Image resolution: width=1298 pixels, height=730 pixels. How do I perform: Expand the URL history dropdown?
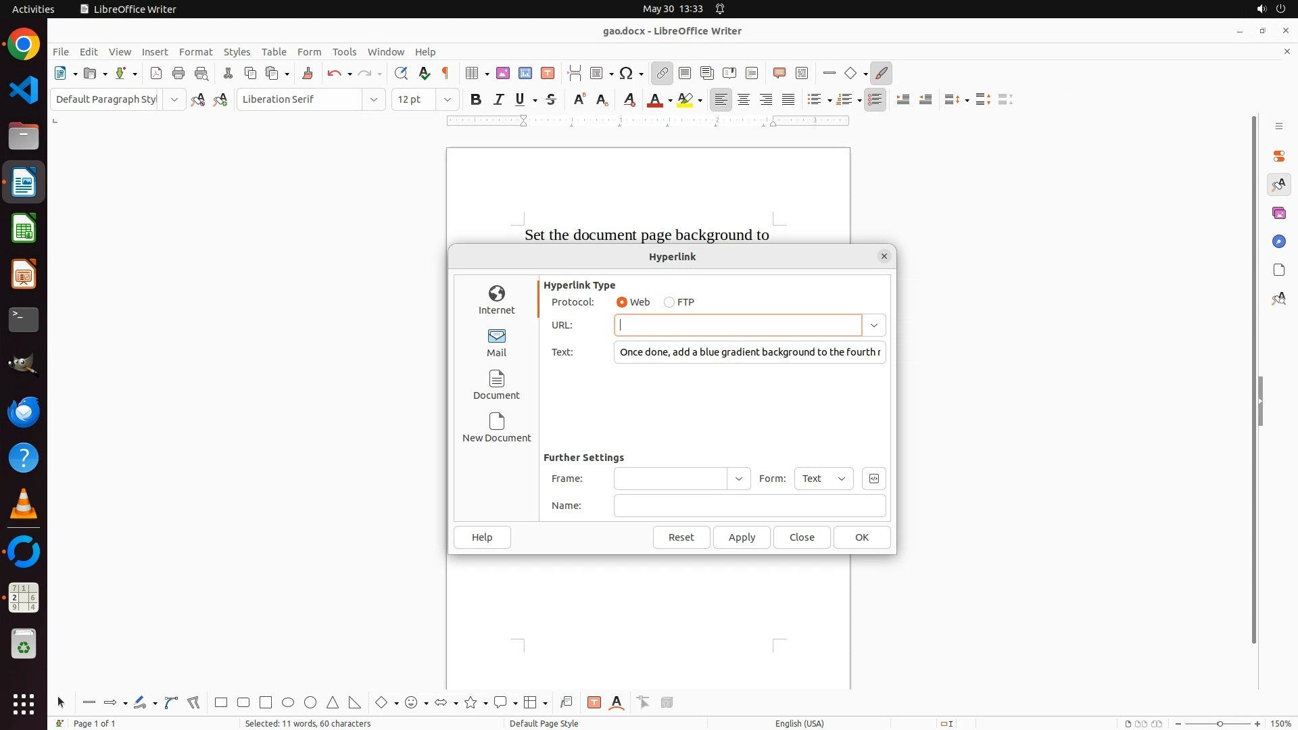(x=873, y=325)
